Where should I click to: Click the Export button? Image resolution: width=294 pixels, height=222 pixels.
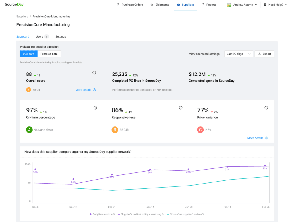(264, 54)
